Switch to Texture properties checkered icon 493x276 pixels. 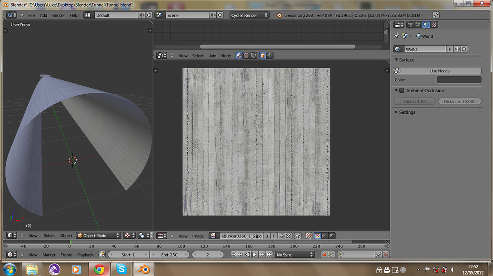433,24
